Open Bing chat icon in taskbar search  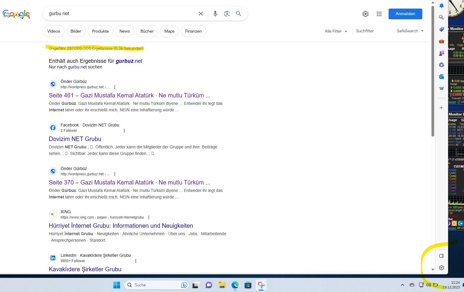(x=184, y=285)
